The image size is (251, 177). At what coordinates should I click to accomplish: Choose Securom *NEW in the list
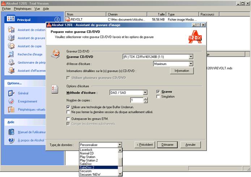pos(99,174)
